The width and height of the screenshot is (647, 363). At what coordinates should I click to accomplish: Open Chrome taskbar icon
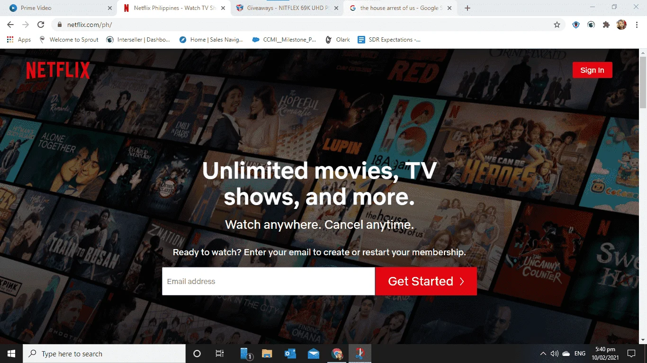click(337, 354)
